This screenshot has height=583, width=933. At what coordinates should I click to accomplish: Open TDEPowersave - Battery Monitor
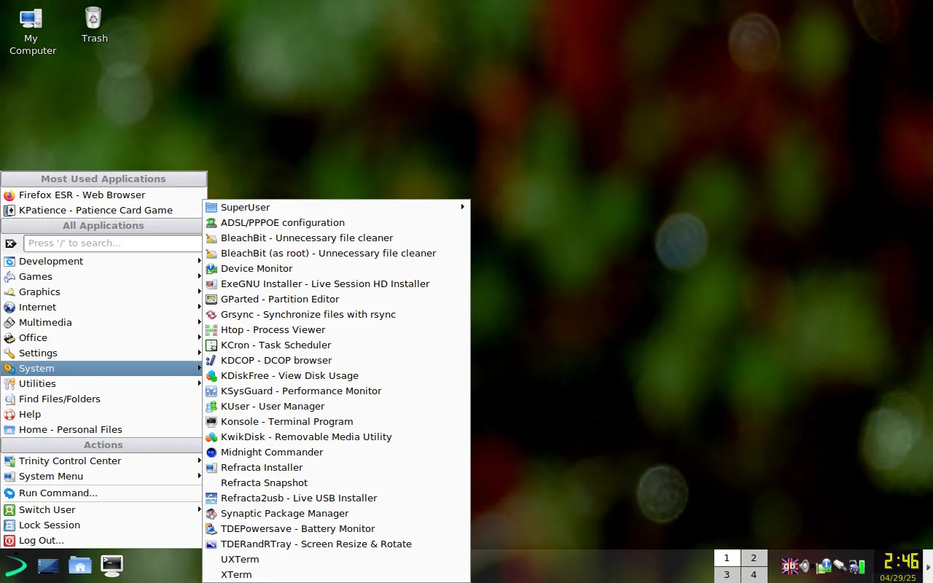(x=298, y=528)
